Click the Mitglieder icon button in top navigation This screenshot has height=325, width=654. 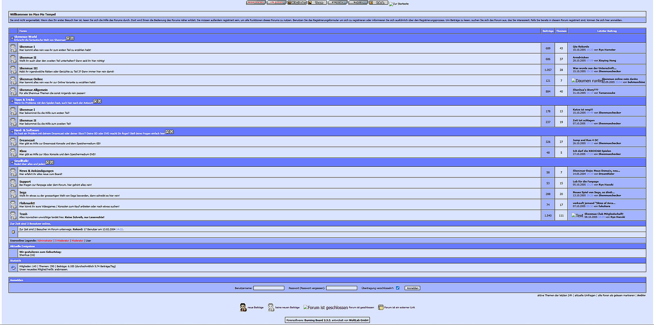point(297,2)
